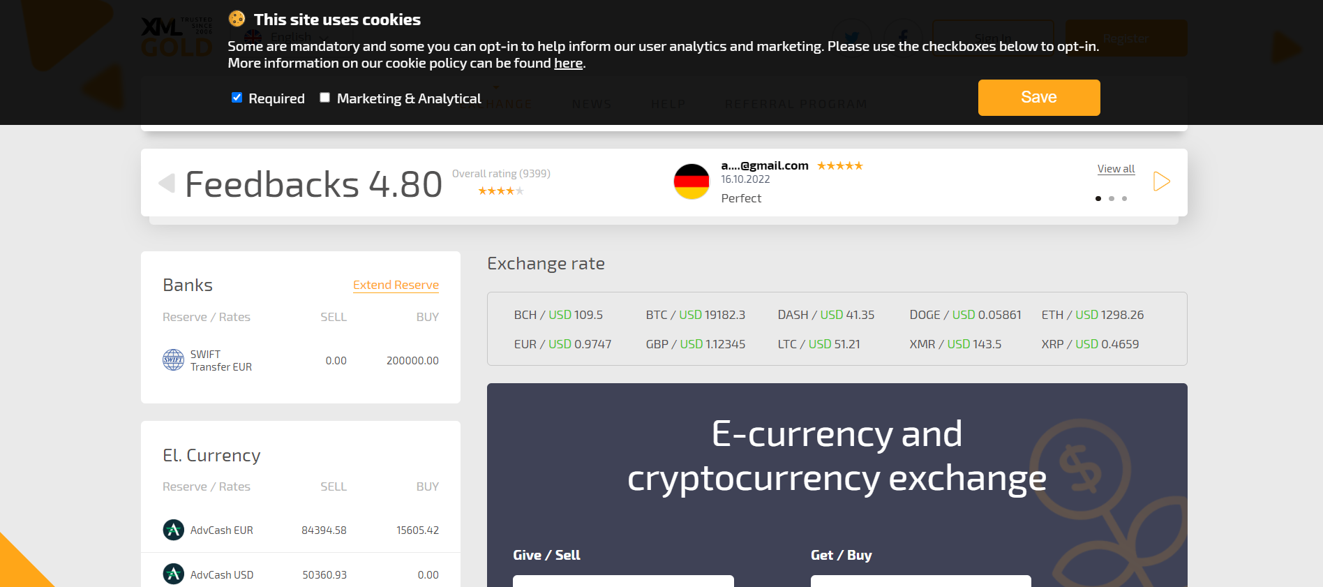This screenshot has width=1323, height=587.
Task: Click the cookie icon in the banner
Action: (x=237, y=19)
